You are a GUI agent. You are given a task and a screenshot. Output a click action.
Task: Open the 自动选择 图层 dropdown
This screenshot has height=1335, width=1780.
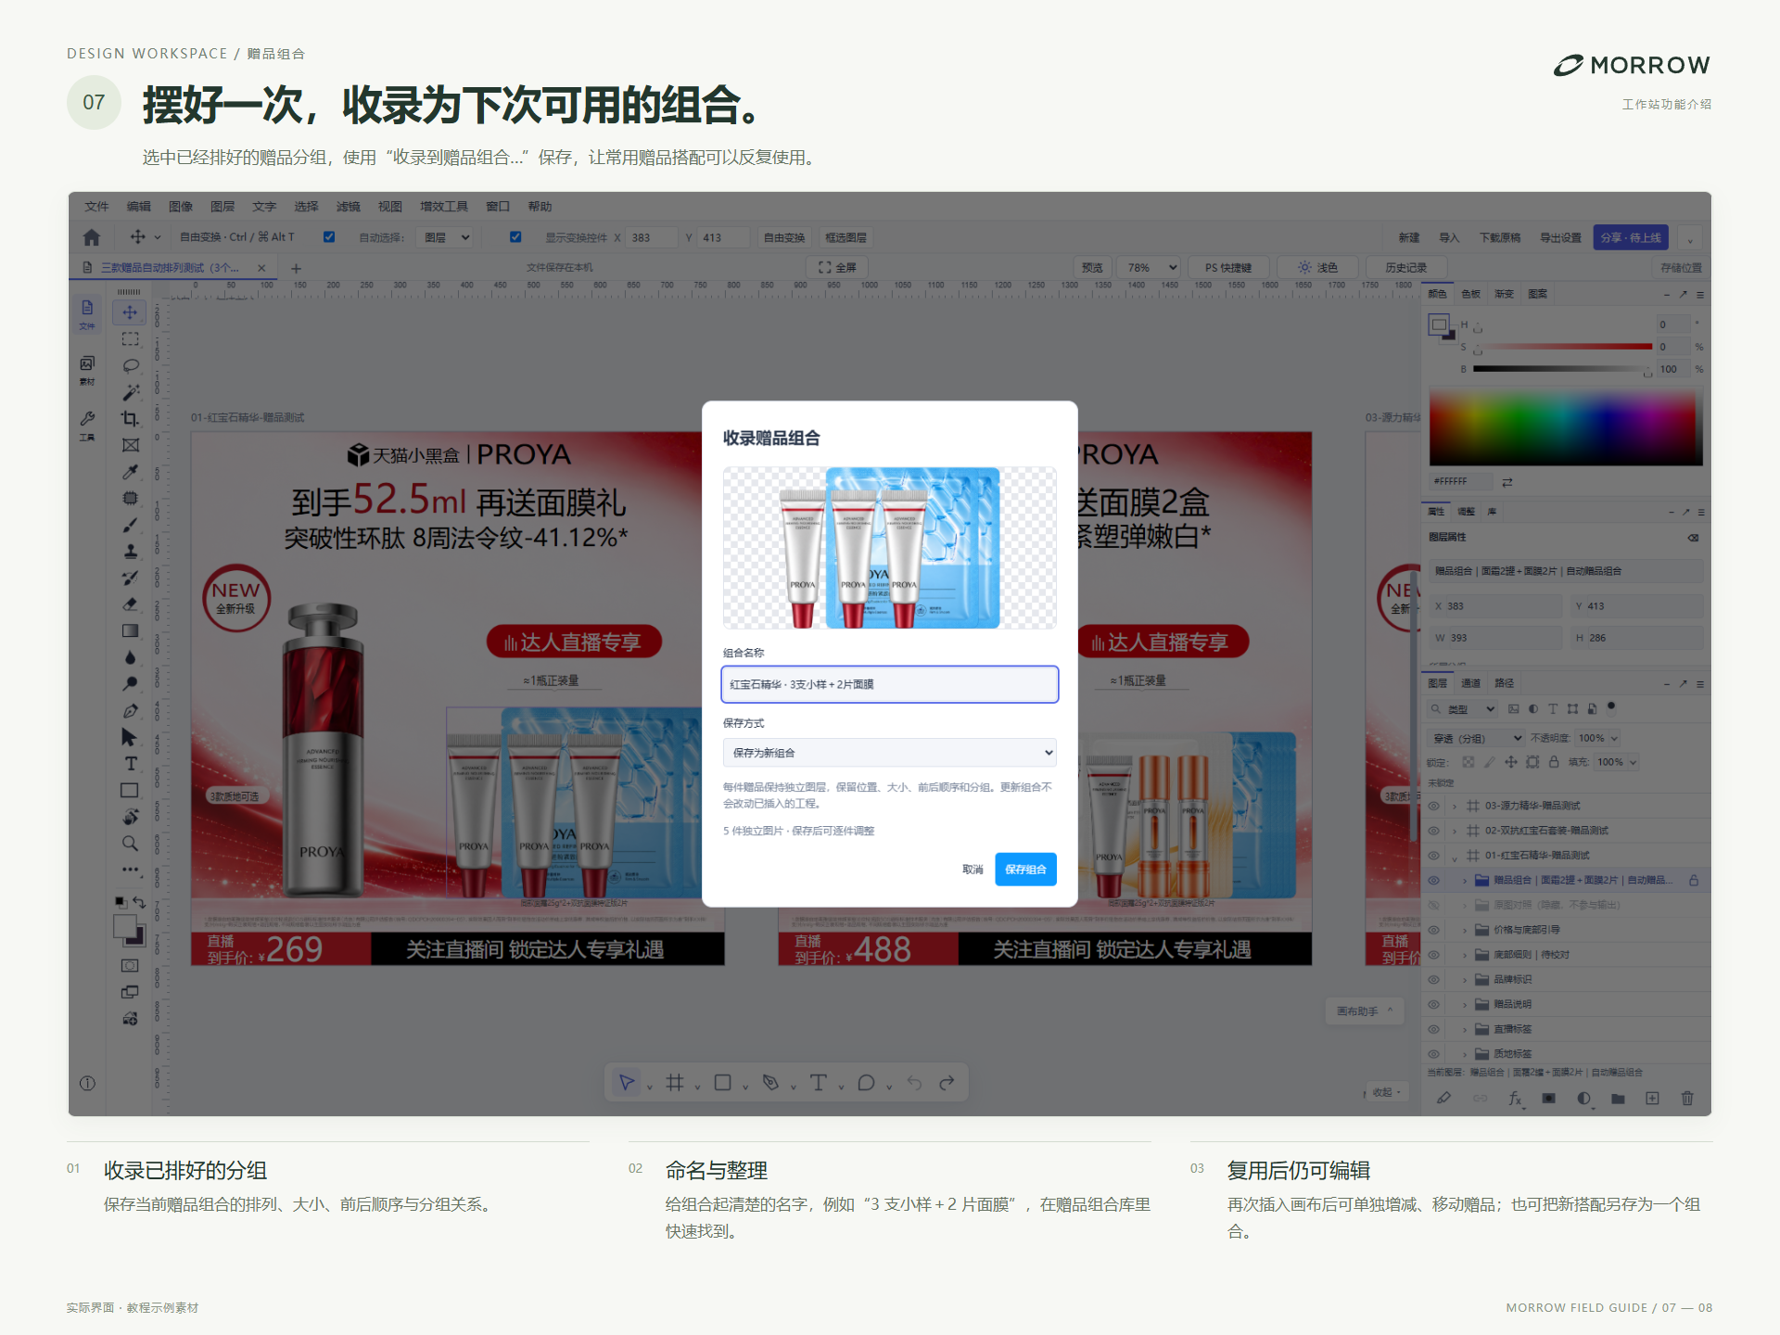click(447, 237)
